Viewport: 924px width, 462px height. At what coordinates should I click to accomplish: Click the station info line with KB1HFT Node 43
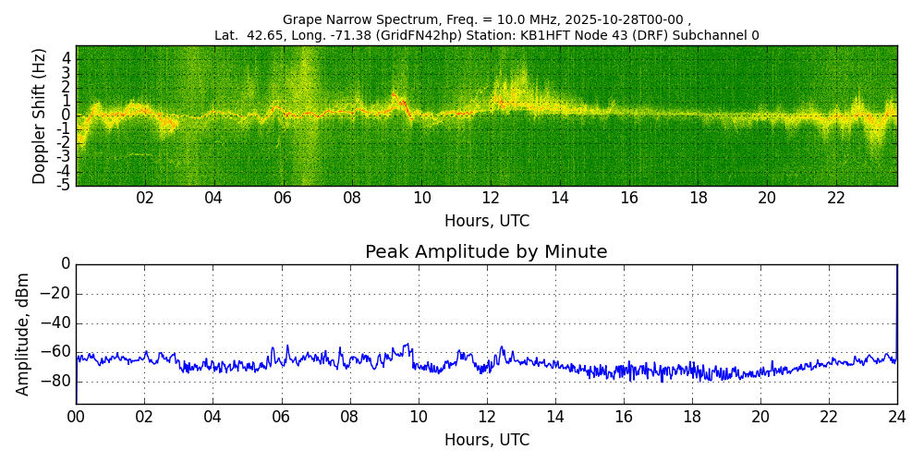(x=486, y=35)
